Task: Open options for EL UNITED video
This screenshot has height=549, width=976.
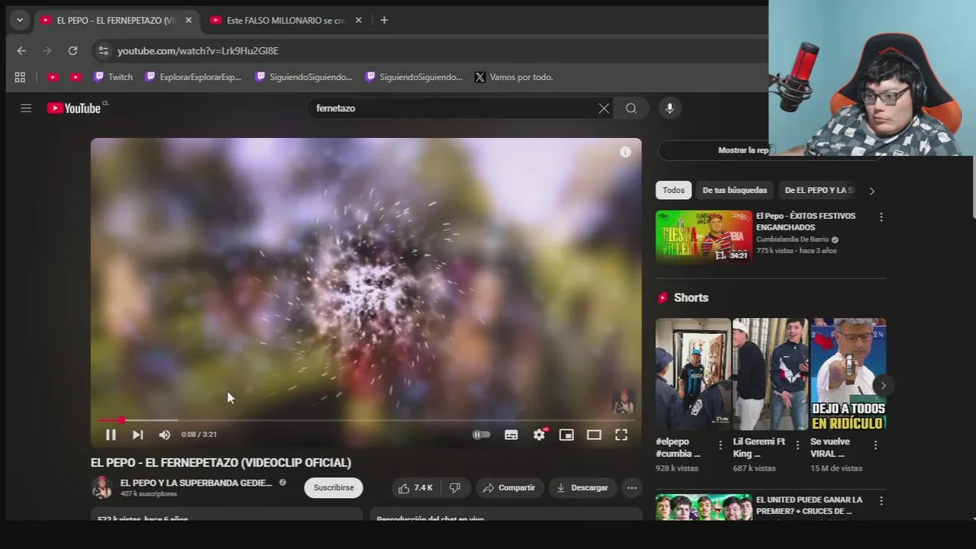Action: point(881,501)
